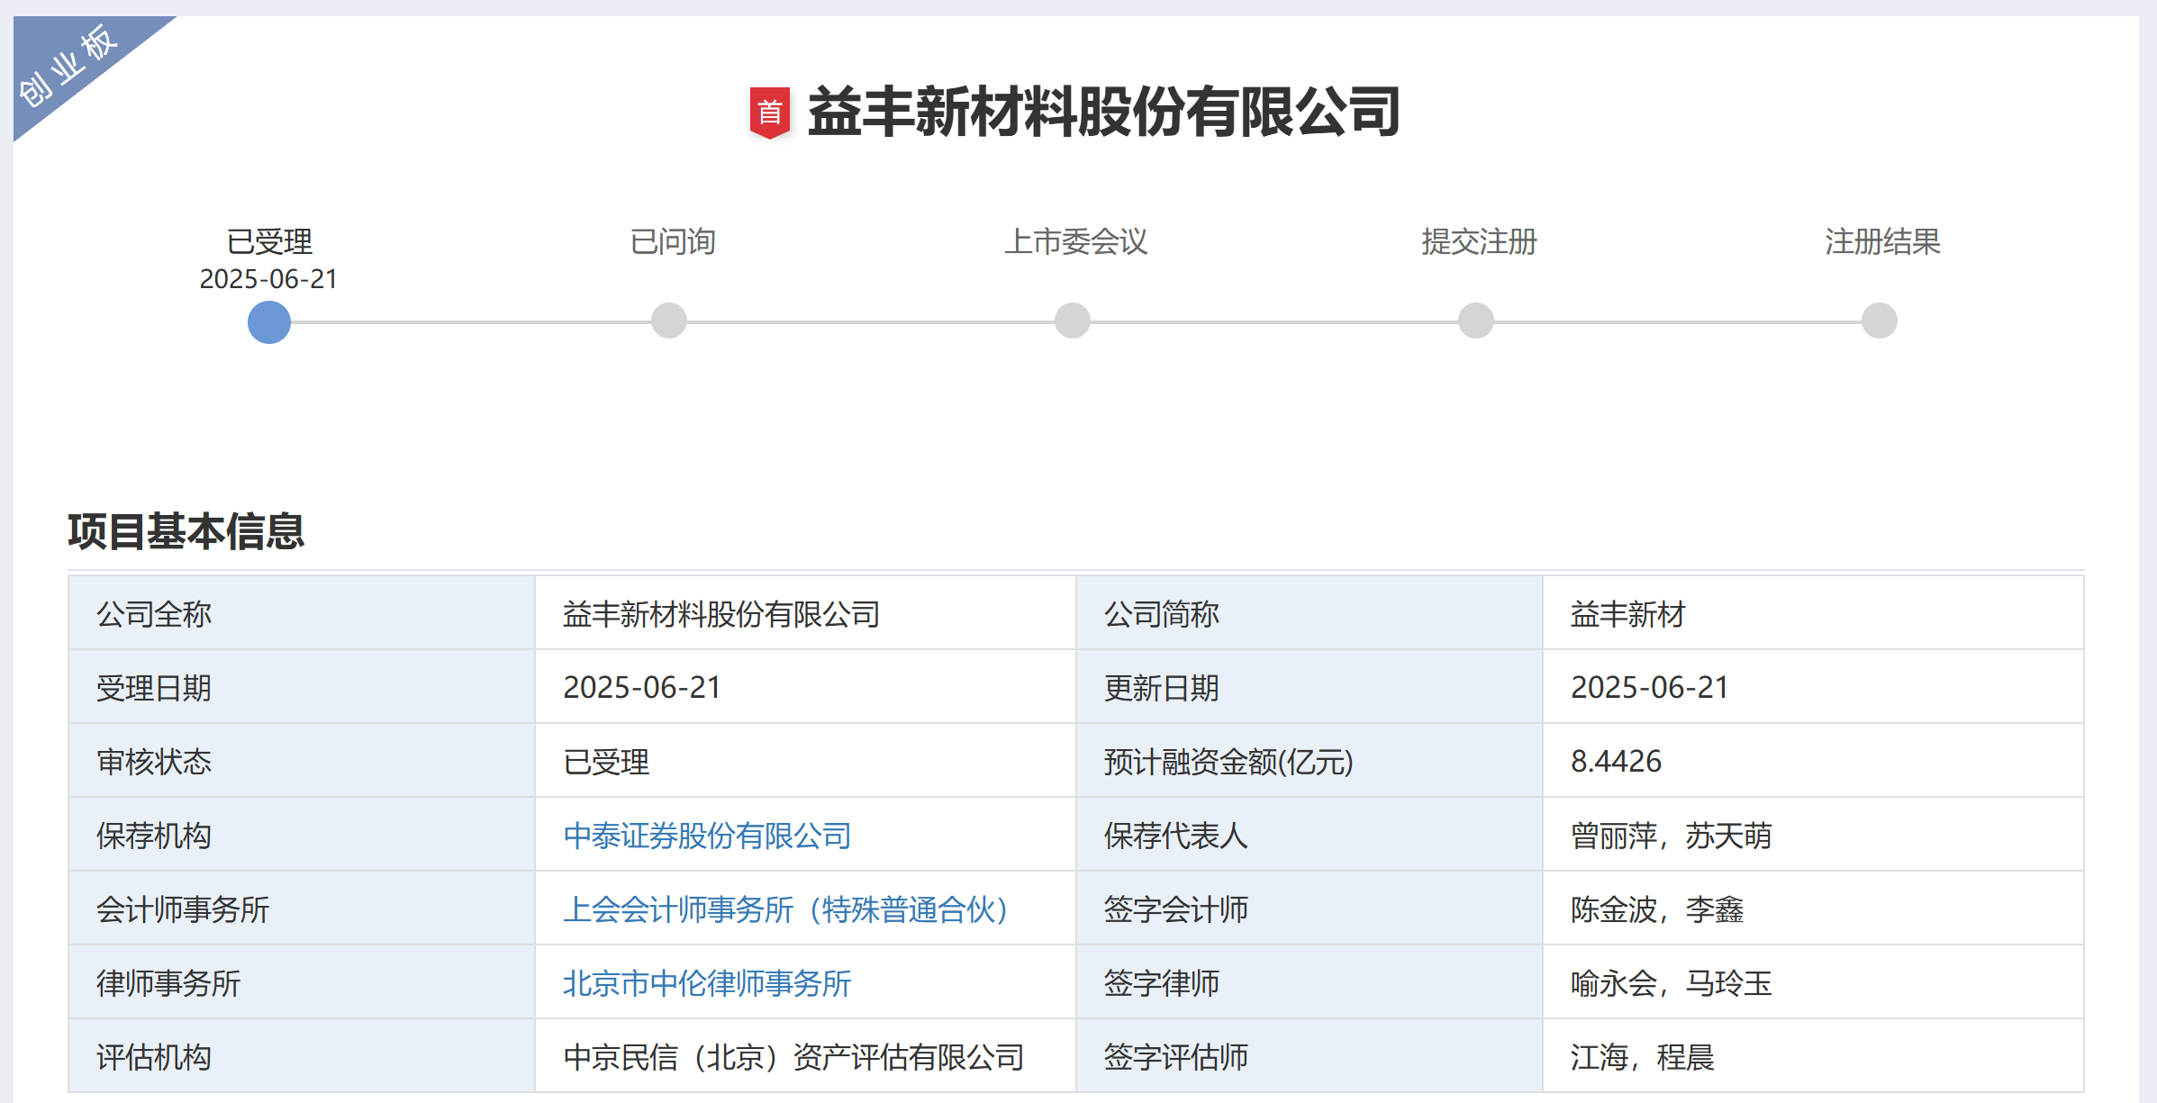Click the 上市委会议 stage label
The width and height of the screenshot is (2157, 1103).
click(x=1076, y=241)
